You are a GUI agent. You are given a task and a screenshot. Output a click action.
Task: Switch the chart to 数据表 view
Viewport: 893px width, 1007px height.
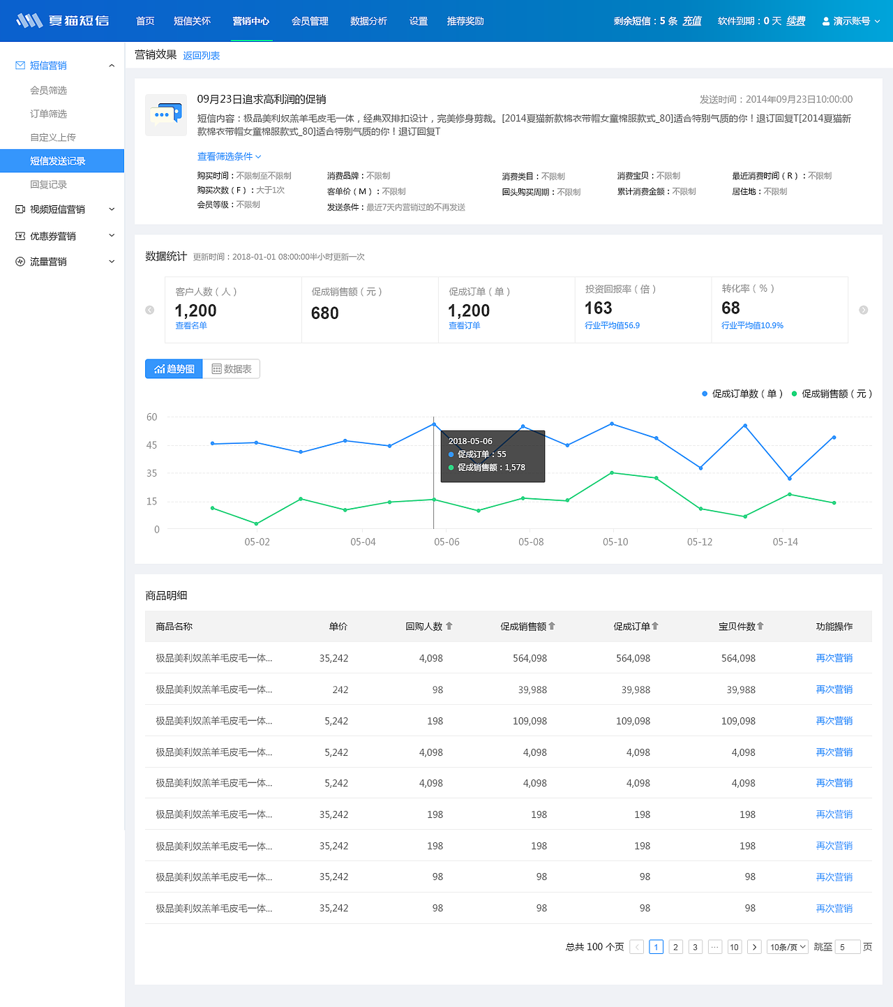[x=231, y=368]
